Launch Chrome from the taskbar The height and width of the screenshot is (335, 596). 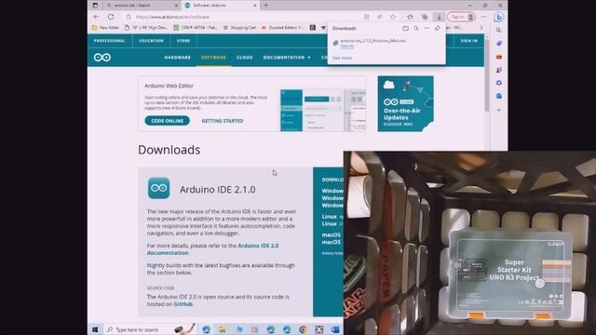[x=303, y=329]
